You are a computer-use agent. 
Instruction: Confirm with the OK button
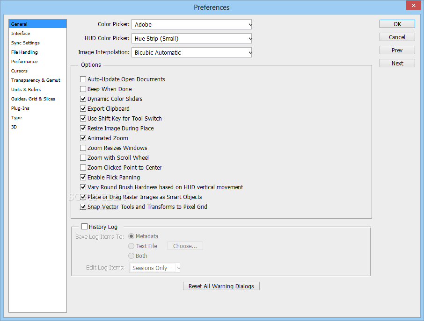(x=397, y=24)
